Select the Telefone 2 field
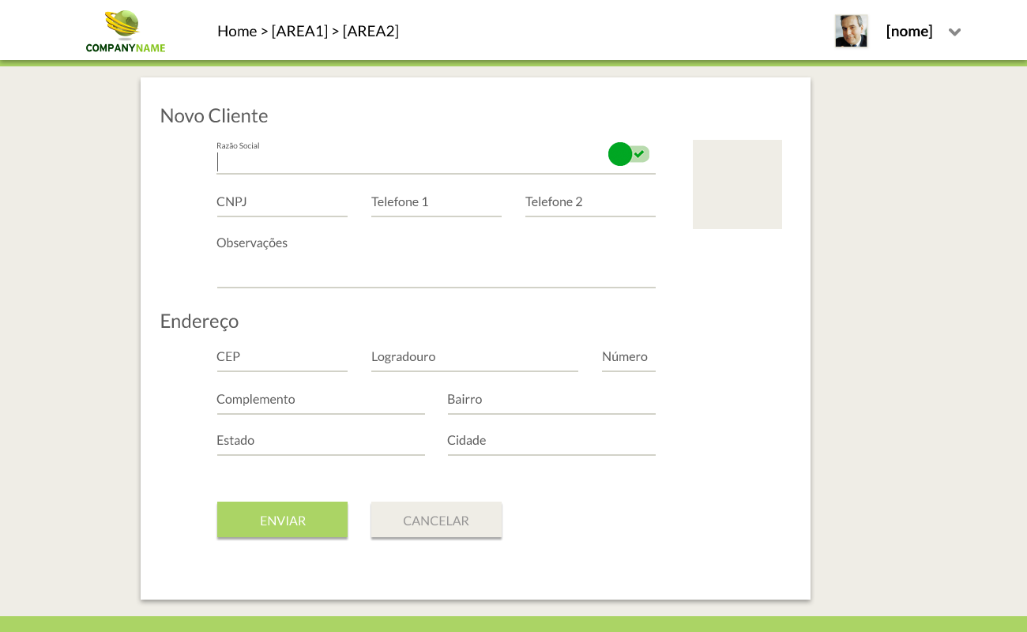The height and width of the screenshot is (632, 1027). pyautogui.click(x=590, y=203)
